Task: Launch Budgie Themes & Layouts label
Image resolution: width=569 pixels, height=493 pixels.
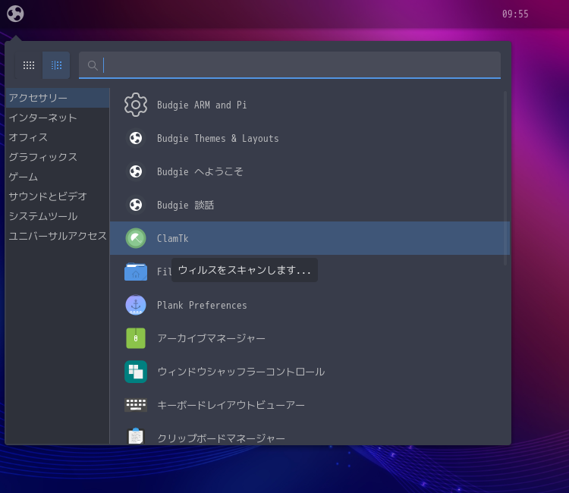Action: (x=218, y=139)
